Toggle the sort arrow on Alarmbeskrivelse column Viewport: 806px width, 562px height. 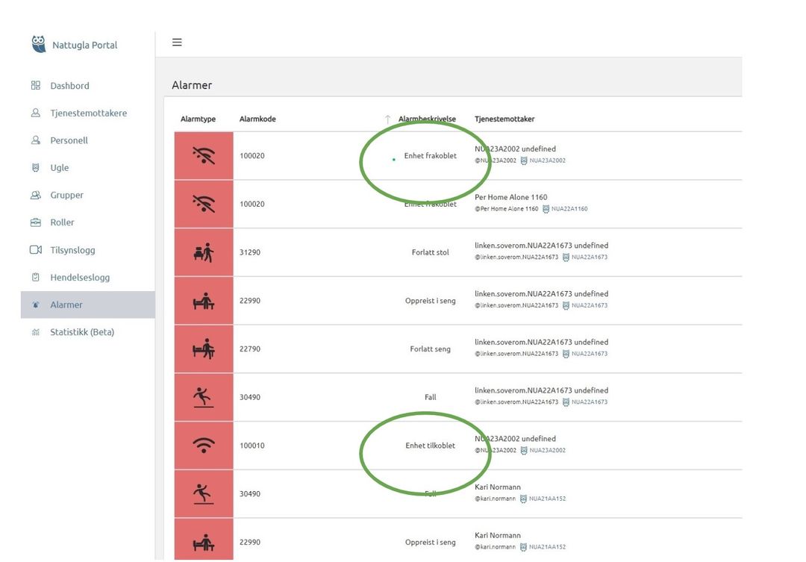pos(388,118)
